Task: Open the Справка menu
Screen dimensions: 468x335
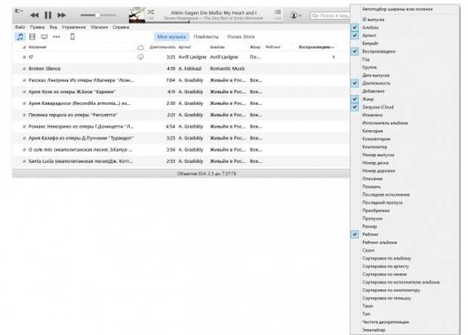Action: [121, 27]
